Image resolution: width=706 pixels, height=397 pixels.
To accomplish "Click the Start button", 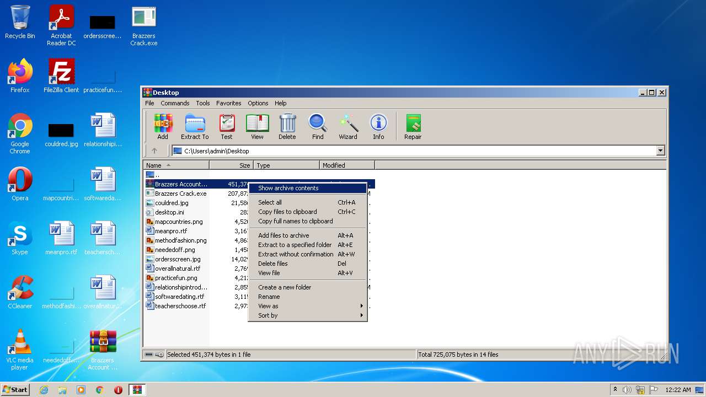I will coord(15,390).
